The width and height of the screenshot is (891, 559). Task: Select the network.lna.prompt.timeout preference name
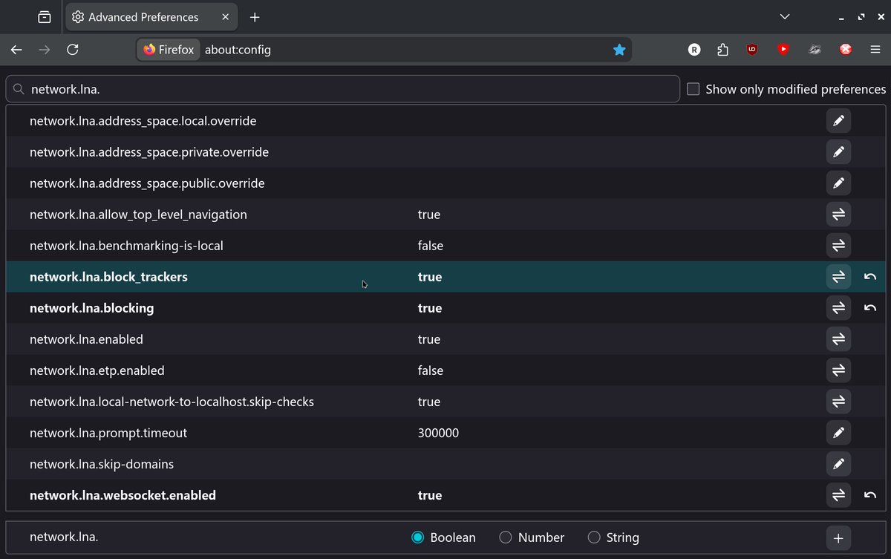(108, 433)
